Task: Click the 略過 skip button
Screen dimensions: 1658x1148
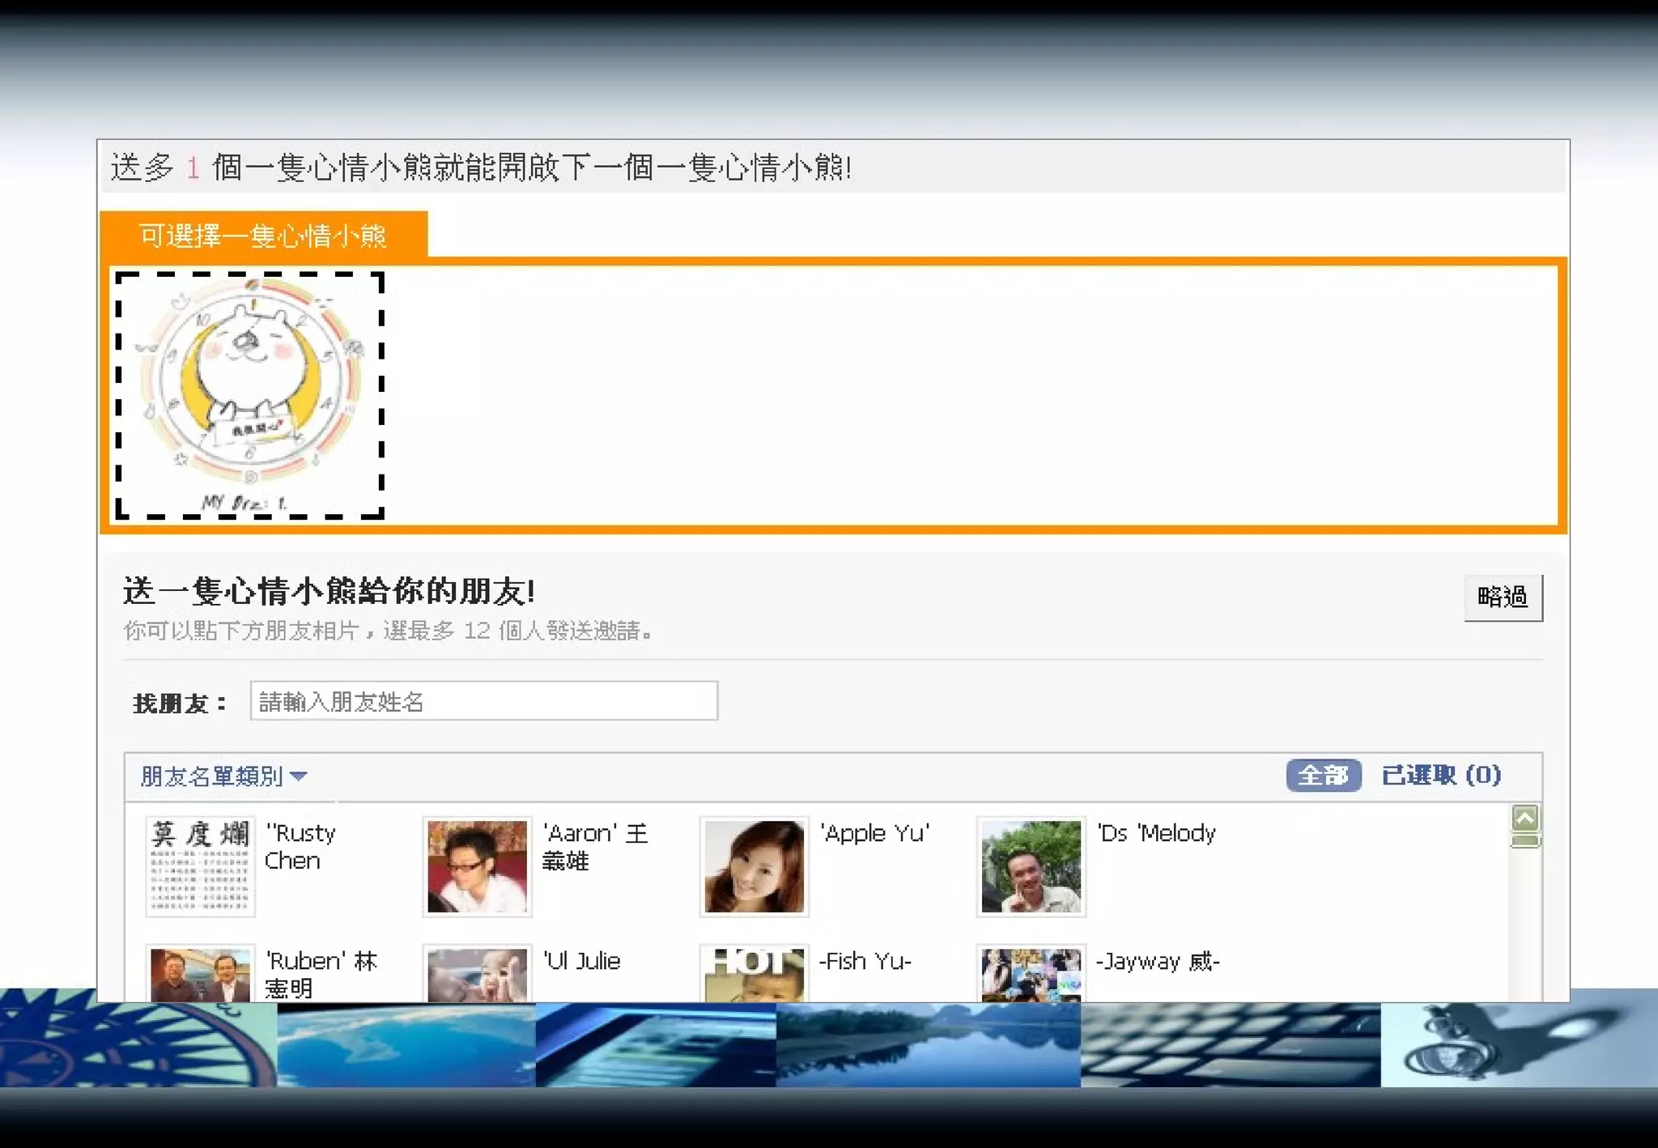Action: tap(1503, 597)
